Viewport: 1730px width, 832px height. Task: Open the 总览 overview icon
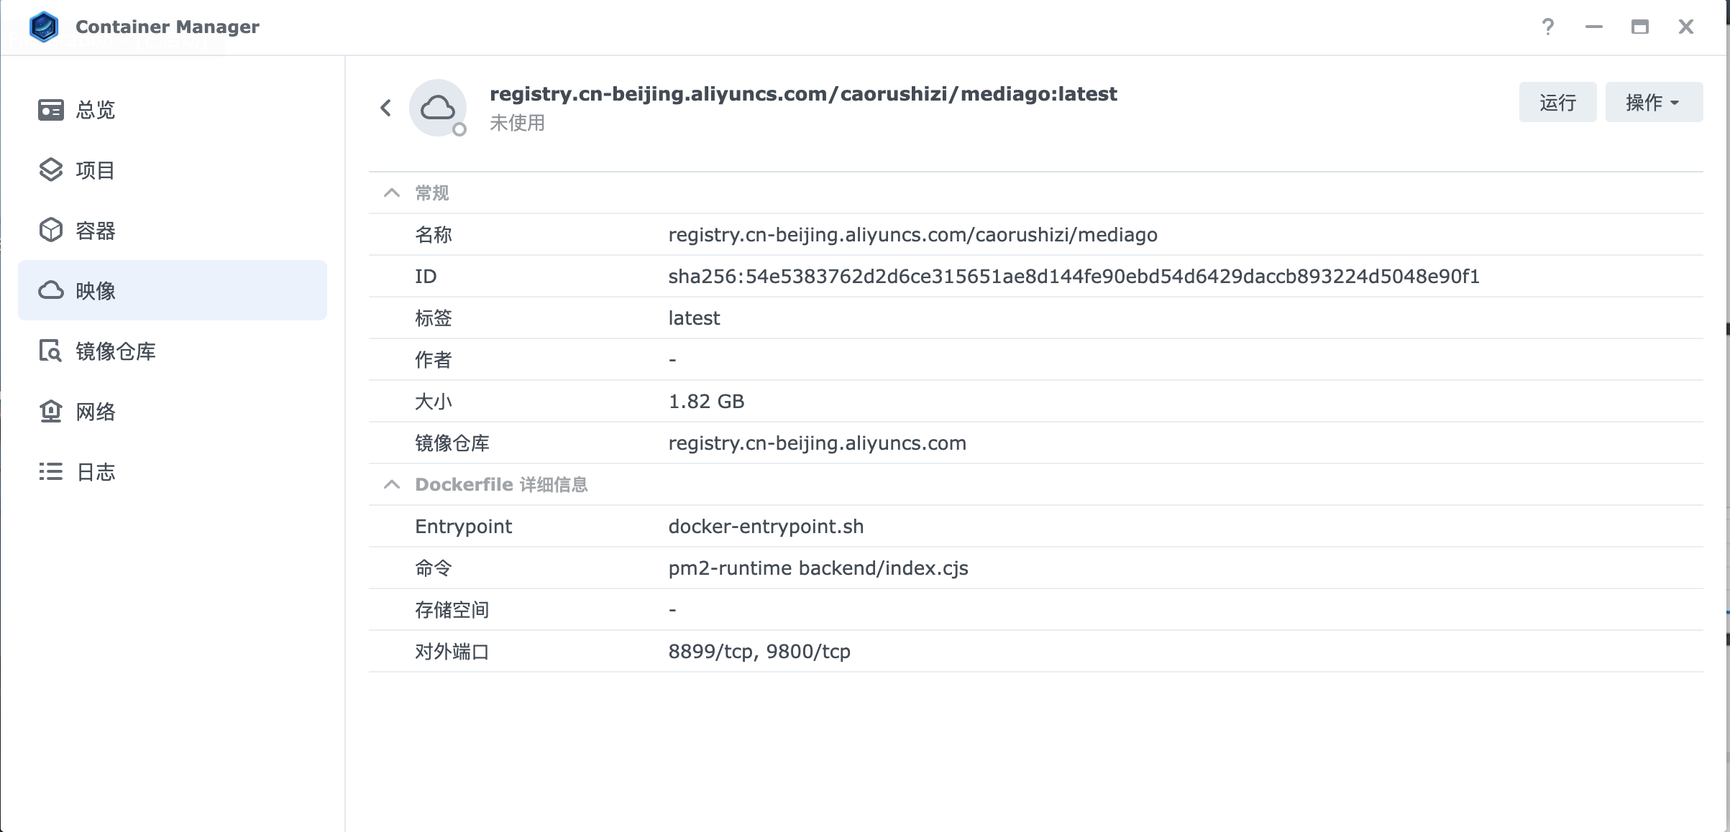tap(50, 110)
